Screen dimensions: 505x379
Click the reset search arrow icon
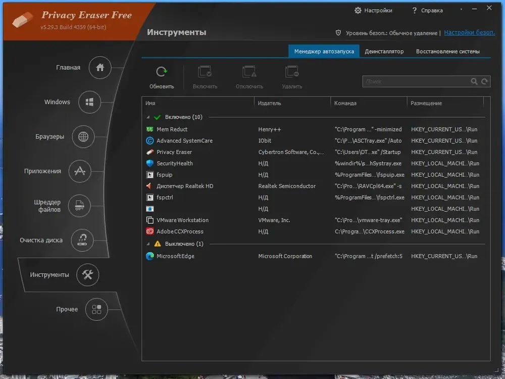(484, 81)
